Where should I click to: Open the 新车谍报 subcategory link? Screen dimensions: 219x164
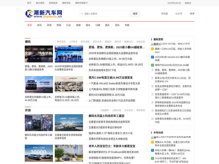[85, 42]
